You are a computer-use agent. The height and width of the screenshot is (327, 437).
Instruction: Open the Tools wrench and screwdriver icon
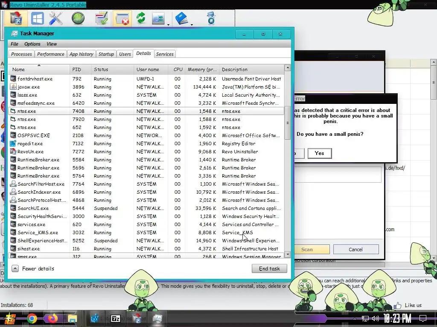(56, 19)
